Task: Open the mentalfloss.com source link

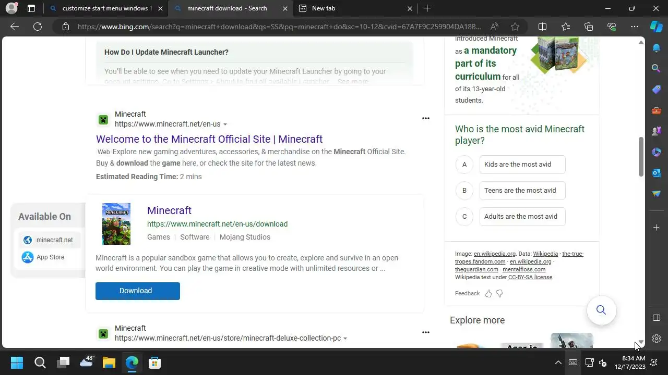Action: coord(524,270)
